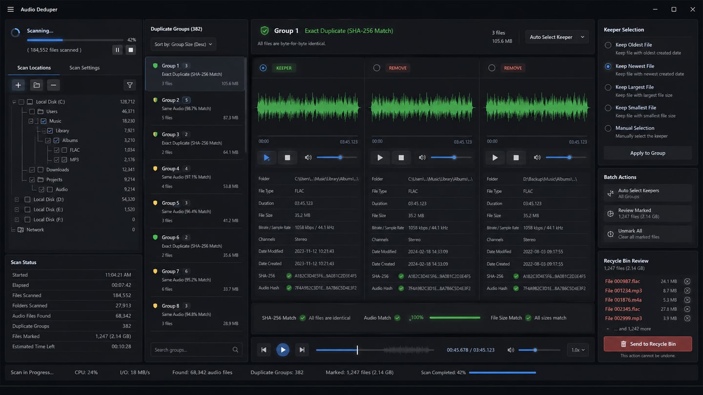The image size is (703, 395).
Task: Play the third file audio
Action: [x=495, y=158]
